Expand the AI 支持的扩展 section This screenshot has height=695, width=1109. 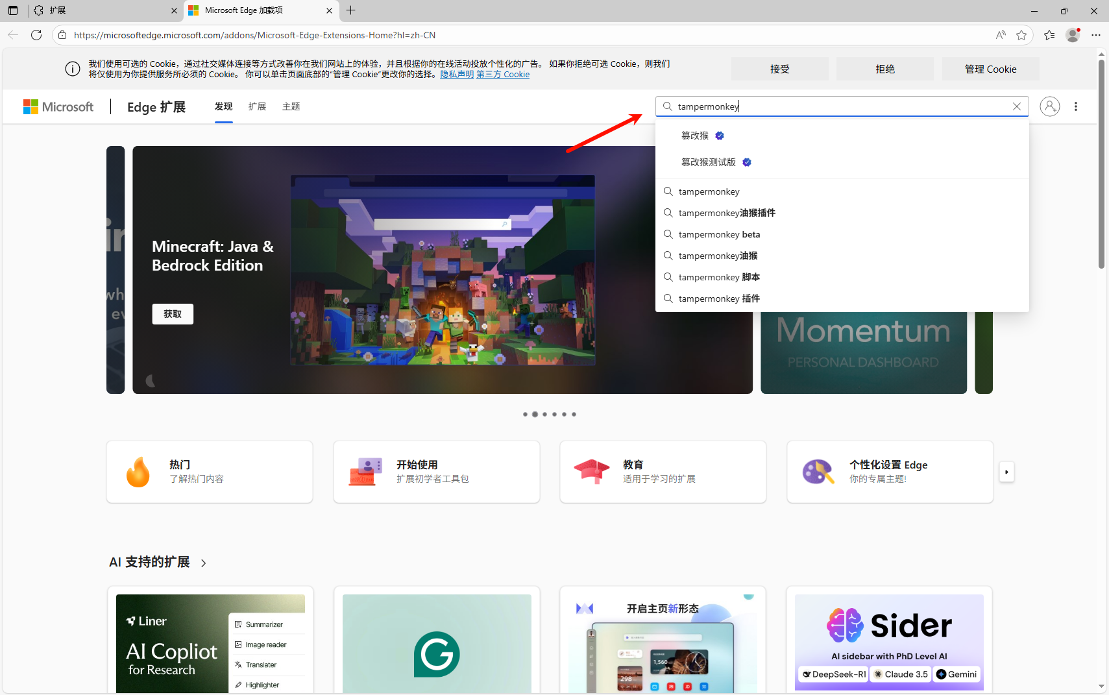(203, 563)
